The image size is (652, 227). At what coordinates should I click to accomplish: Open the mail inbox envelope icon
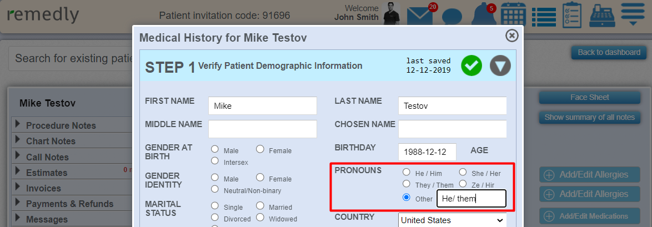pyautogui.click(x=420, y=16)
